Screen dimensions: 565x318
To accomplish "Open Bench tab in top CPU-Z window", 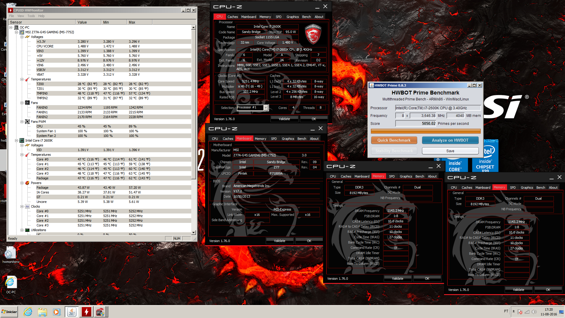I will tap(306, 17).
